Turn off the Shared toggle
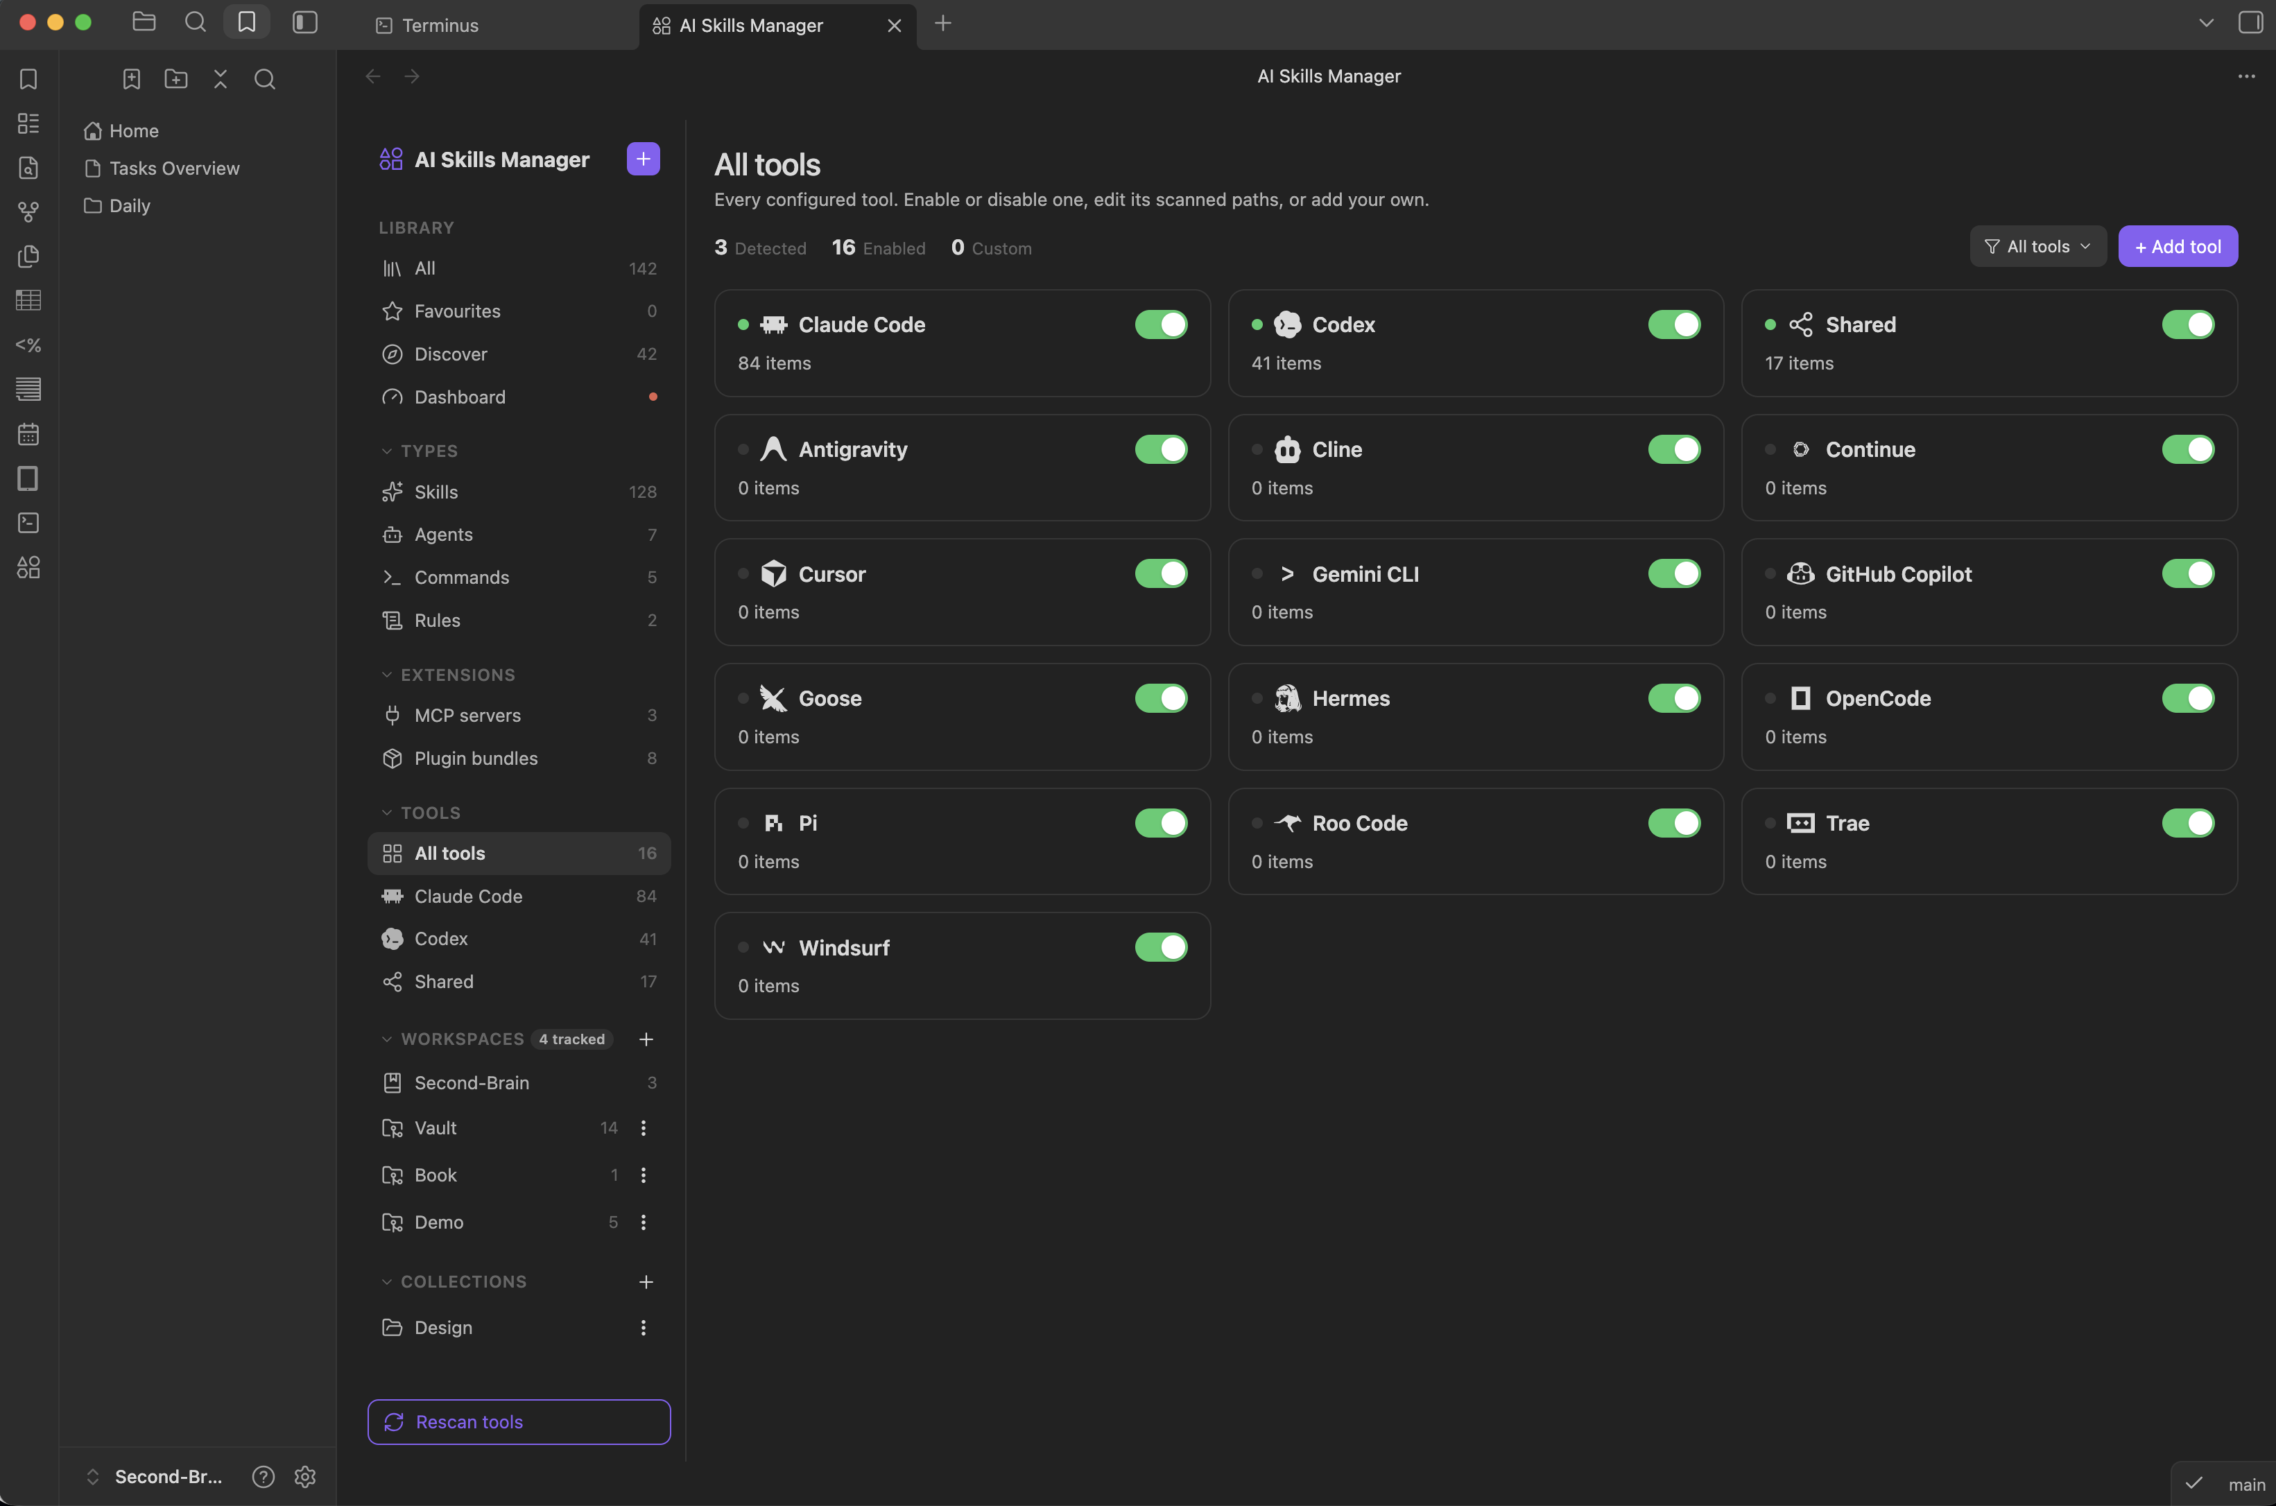 tap(2188, 324)
